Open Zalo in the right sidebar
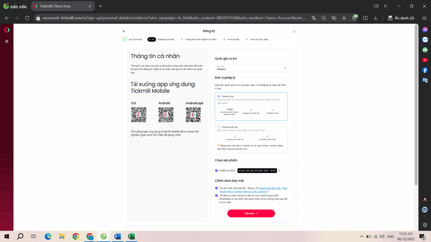 (425, 40)
